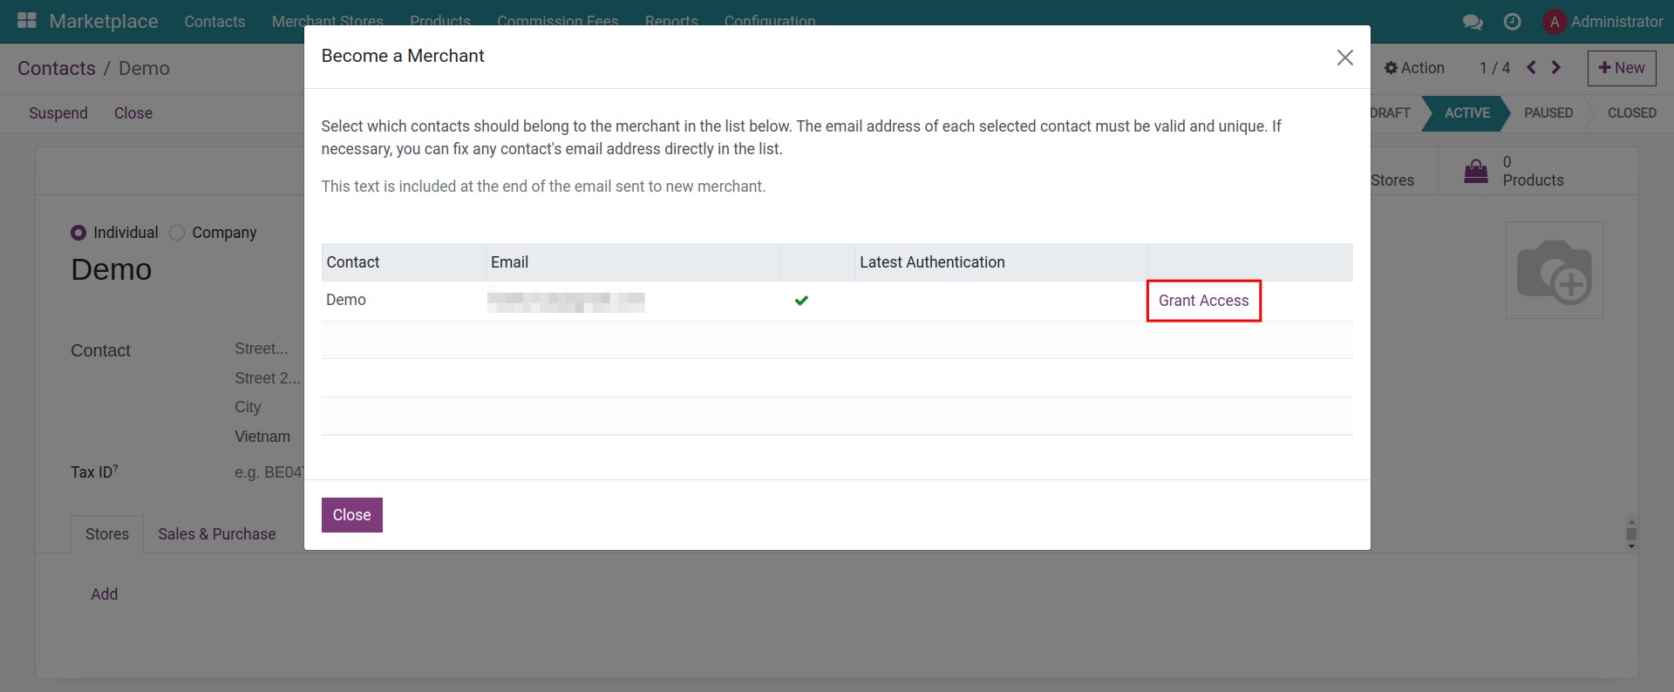Click the Products shopping bag icon
The height and width of the screenshot is (692, 1674).
pyautogui.click(x=1476, y=171)
